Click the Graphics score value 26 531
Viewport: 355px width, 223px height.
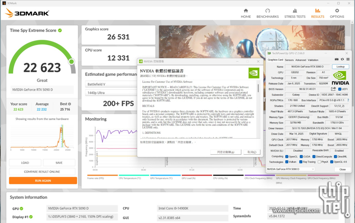coord(118,37)
